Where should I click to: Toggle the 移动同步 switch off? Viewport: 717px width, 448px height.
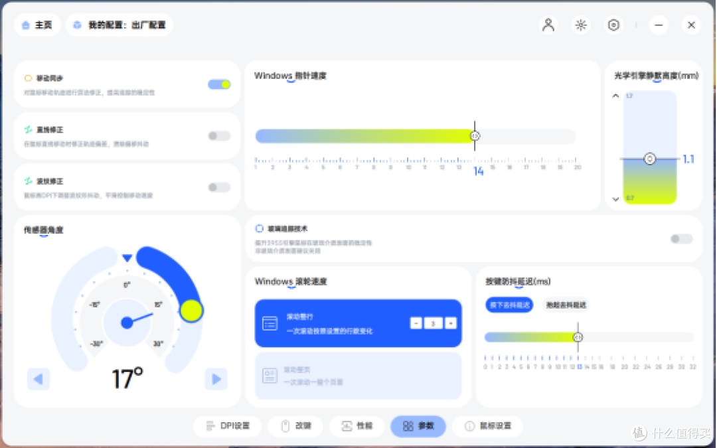(x=219, y=84)
